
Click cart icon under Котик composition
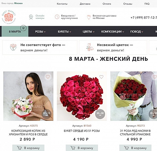(19, 148)
